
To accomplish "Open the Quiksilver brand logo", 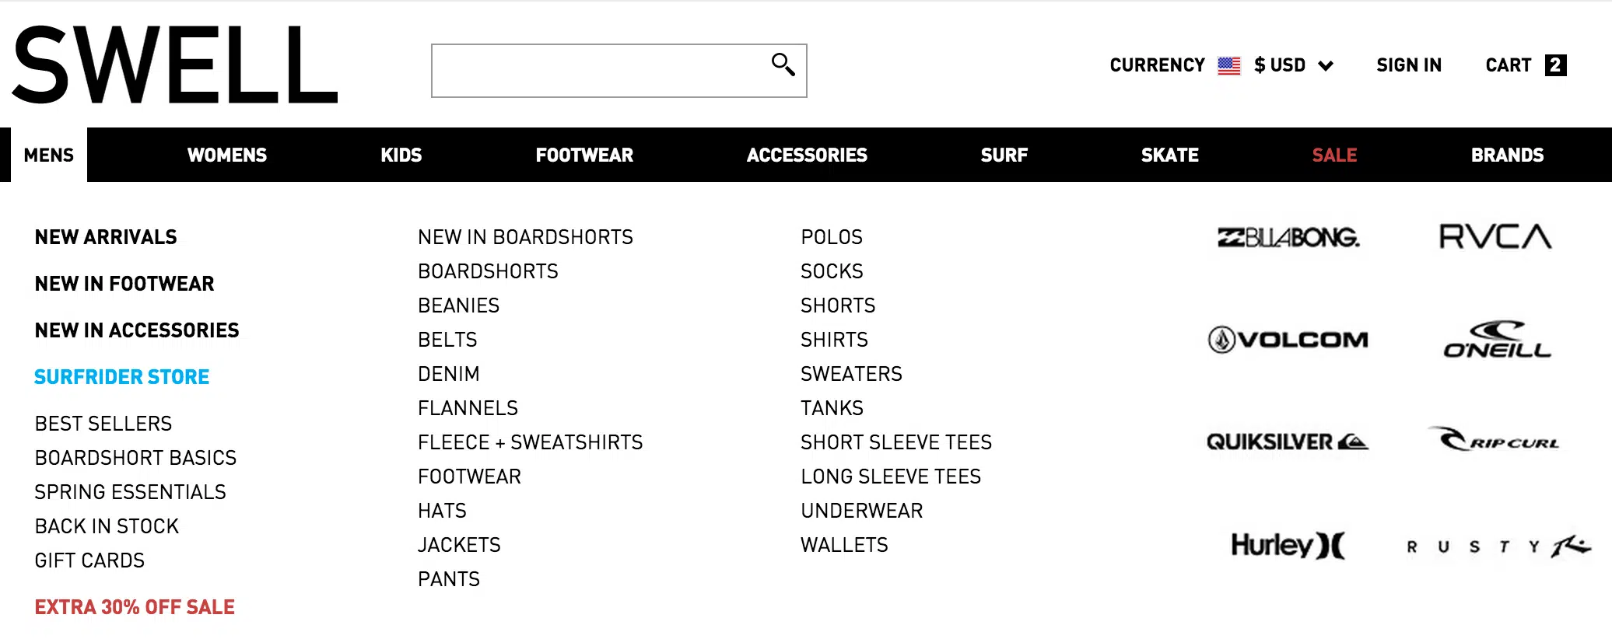I will [1288, 442].
